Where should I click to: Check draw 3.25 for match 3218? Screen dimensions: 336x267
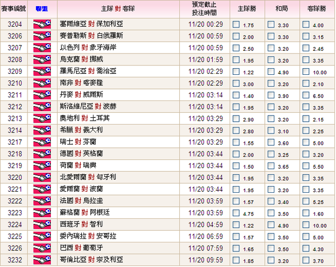(x=271, y=154)
